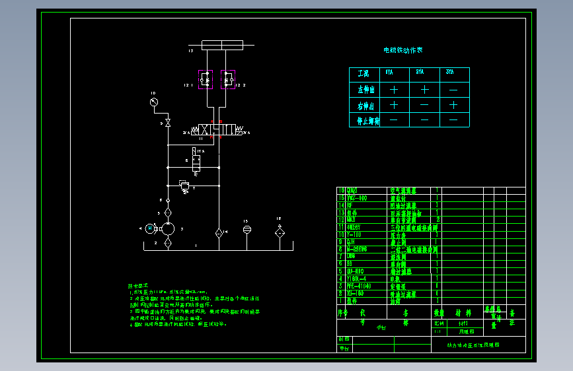The width and height of the screenshot is (573, 371).
Task: Click parts list entry Y160L-4
Action: click(356, 279)
